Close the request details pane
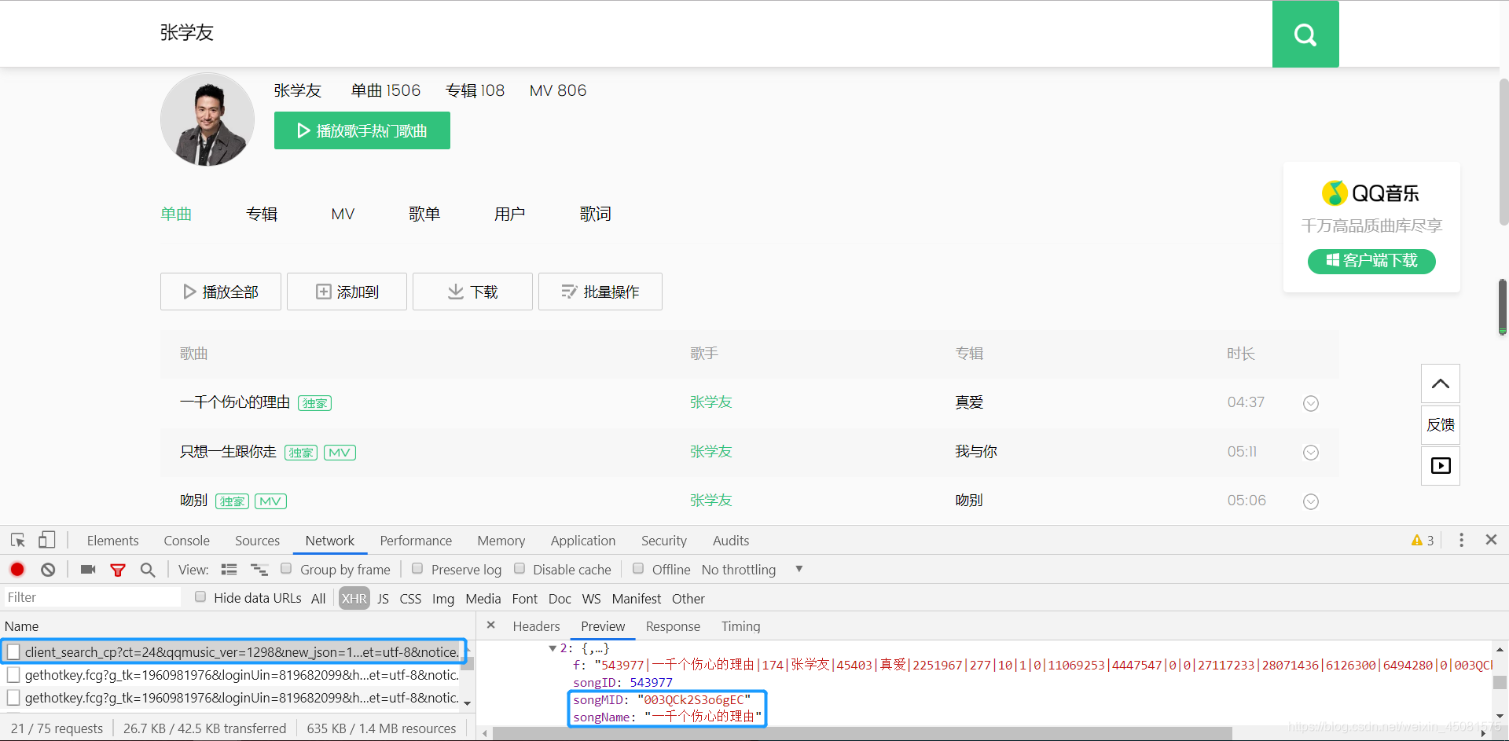 491,625
